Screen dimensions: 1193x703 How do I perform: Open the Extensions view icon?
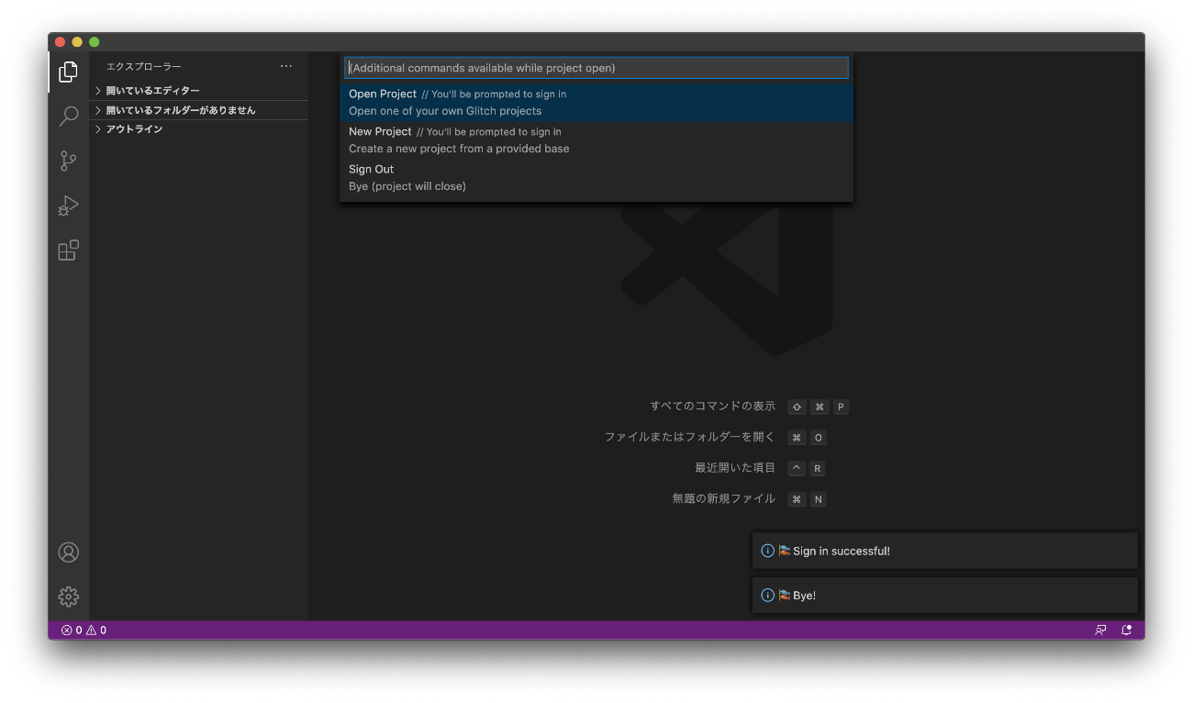tap(68, 251)
